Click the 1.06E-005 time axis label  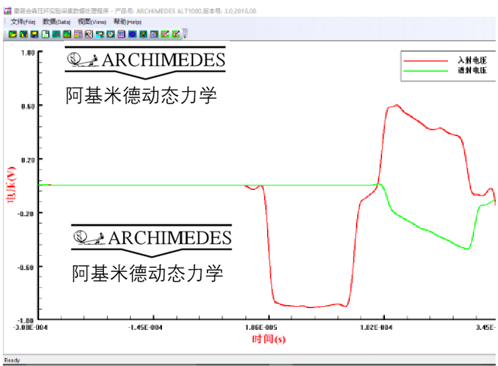pos(261,328)
